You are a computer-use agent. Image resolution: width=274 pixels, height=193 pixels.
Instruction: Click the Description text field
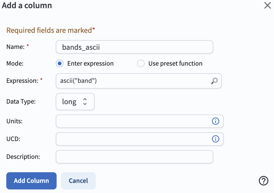pos(134,157)
